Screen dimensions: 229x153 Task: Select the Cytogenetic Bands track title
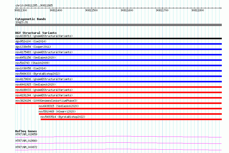(x=31, y=19)
